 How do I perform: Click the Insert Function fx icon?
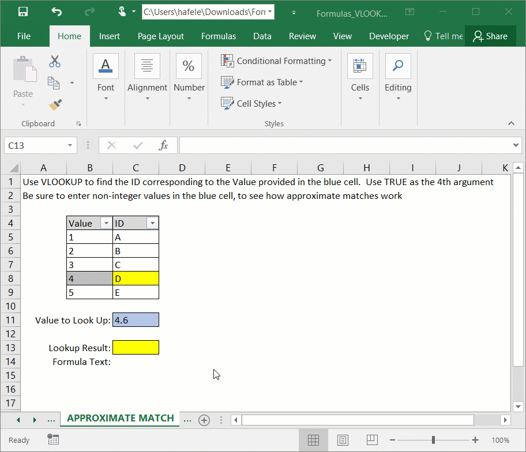163,145
